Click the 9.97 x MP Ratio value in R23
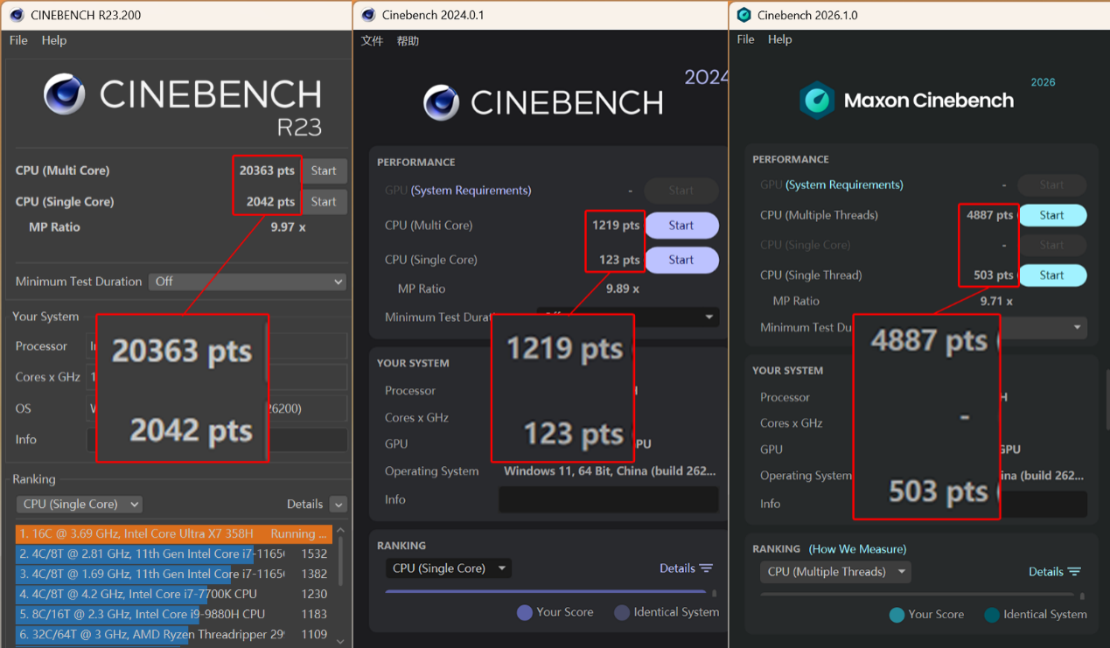Screen dimensions: 1110x648 288,227
